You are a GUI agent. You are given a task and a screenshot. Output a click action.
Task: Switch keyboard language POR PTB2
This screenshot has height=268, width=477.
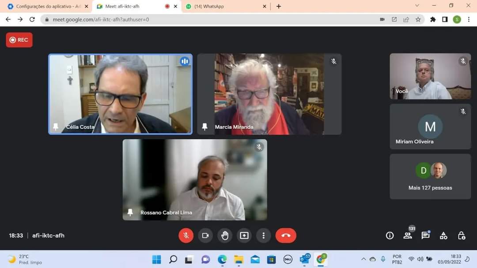[x=397, y=259]
